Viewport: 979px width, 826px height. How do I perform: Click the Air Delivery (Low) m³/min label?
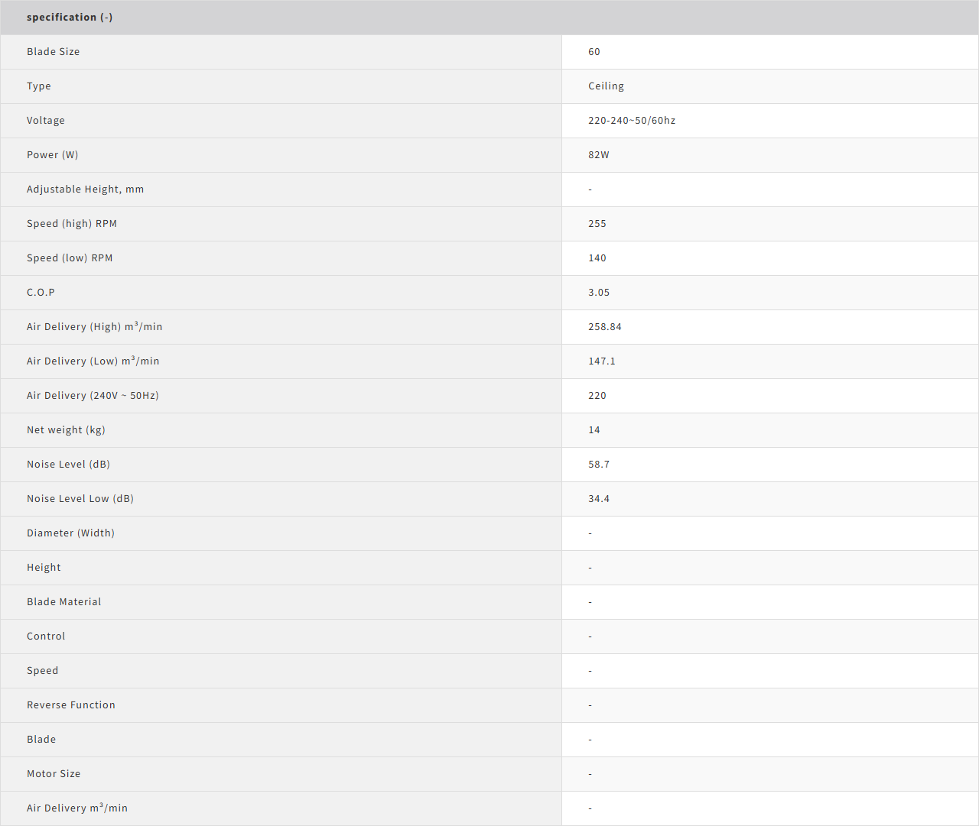pos(93,361)
